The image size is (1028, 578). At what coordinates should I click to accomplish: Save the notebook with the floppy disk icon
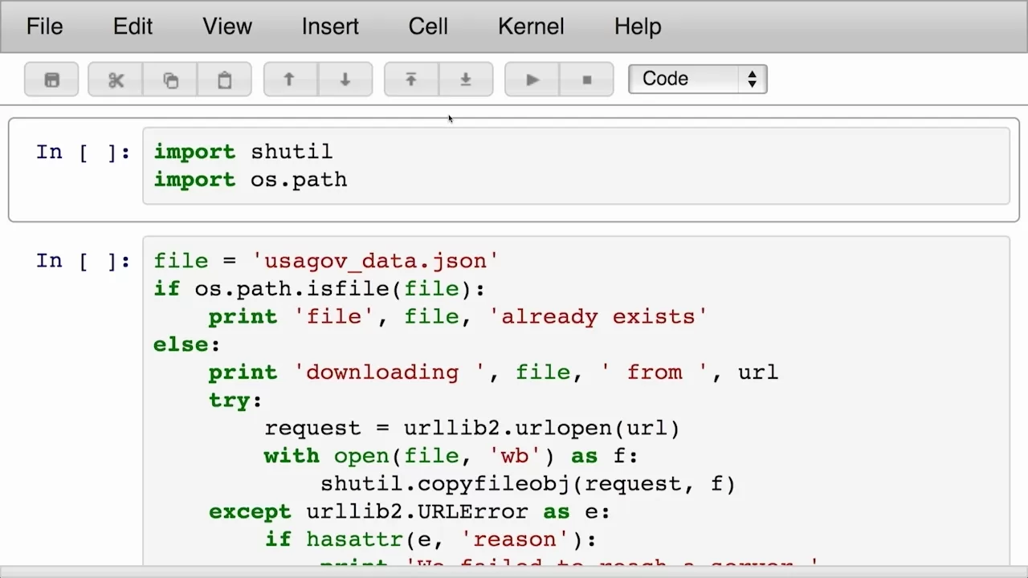click(x=51, y=79)
